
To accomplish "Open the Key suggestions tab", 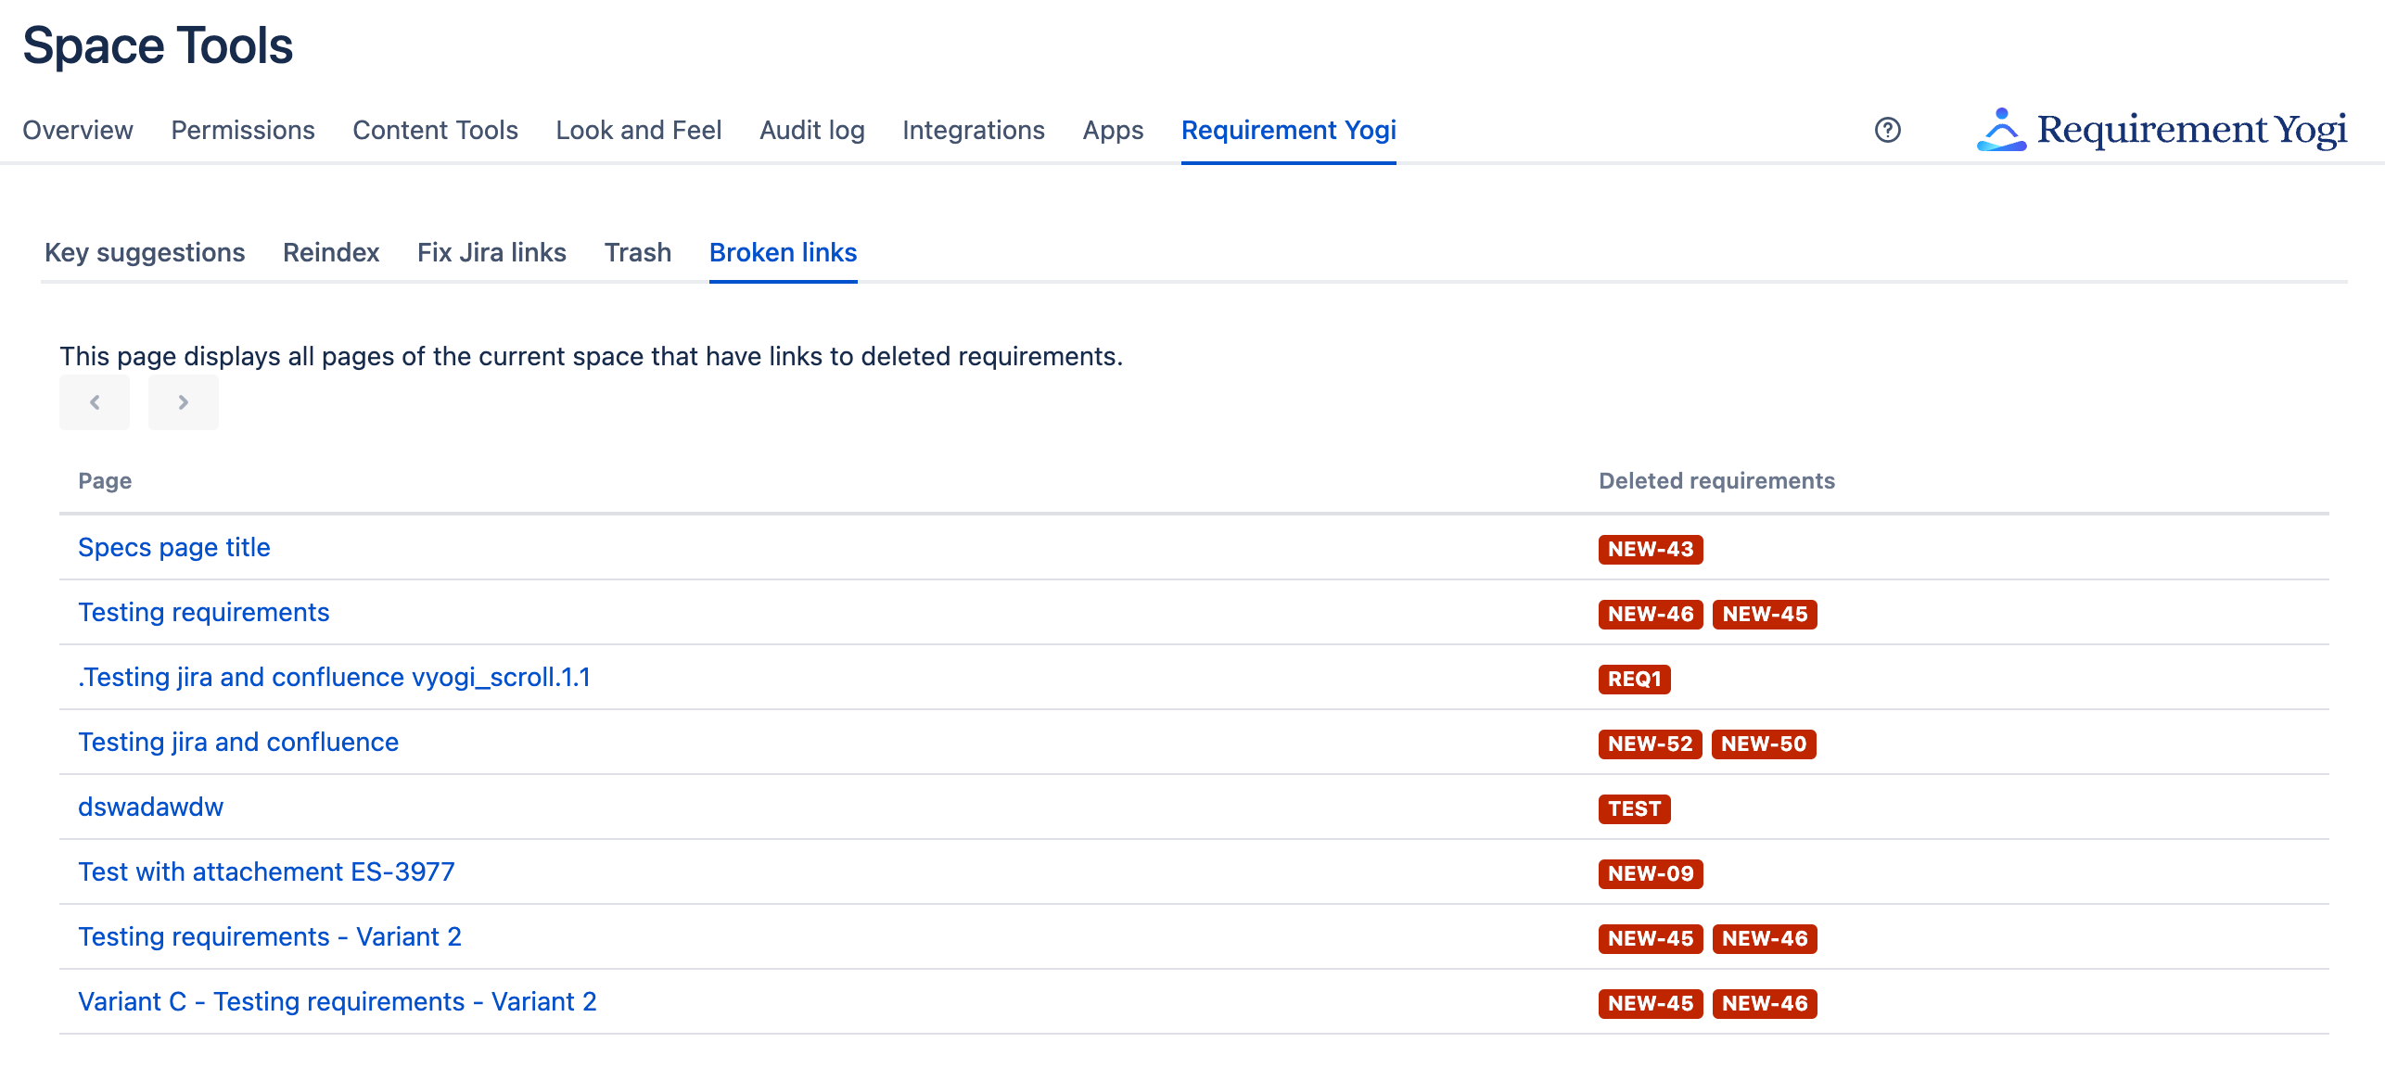I will 145,252.
